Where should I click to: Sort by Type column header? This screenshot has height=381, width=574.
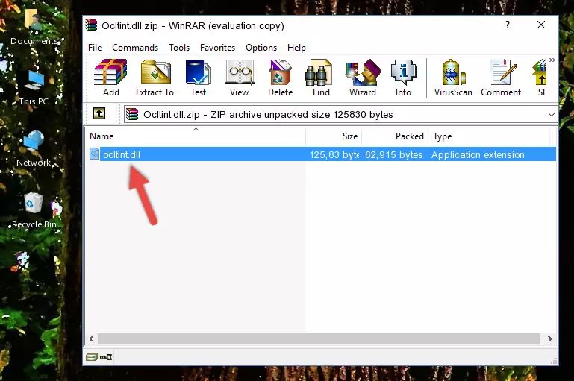(x=489, y=136)
